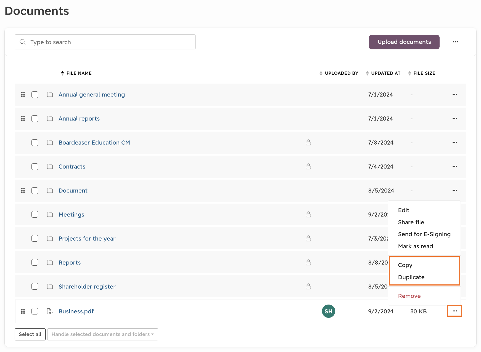Screen dimensions: 481x352
Task: Click the 30 KB file size value
Action: click(x=419, y=311)
